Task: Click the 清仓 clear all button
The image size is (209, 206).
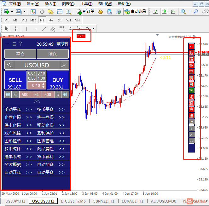Action: (x=53, y=54)
